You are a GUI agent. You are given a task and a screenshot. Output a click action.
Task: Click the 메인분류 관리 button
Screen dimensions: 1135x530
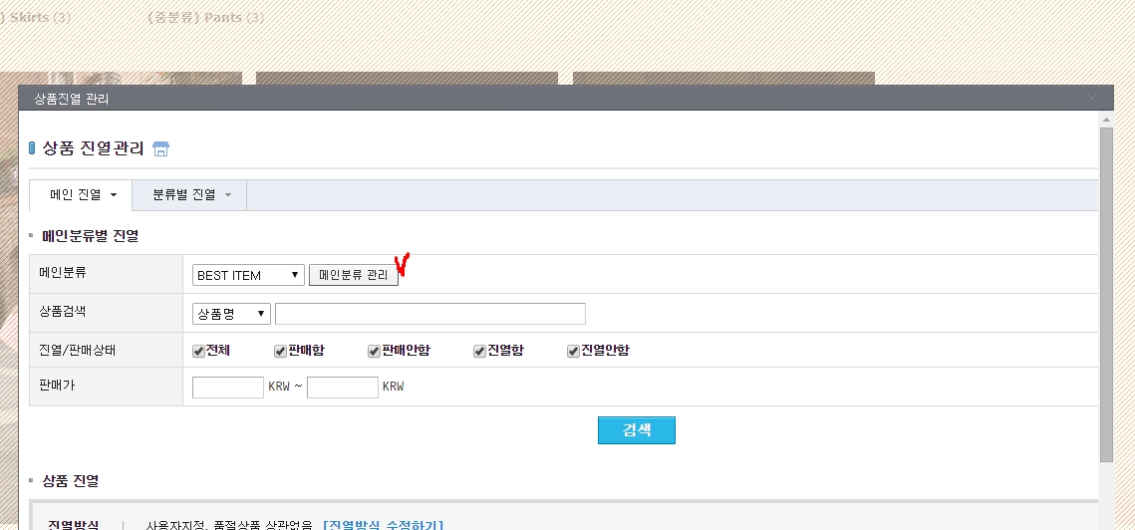coord(353,275)
